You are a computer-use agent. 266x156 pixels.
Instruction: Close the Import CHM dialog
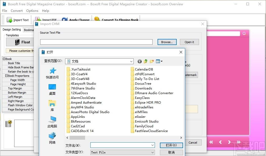[x=203, y=24]
